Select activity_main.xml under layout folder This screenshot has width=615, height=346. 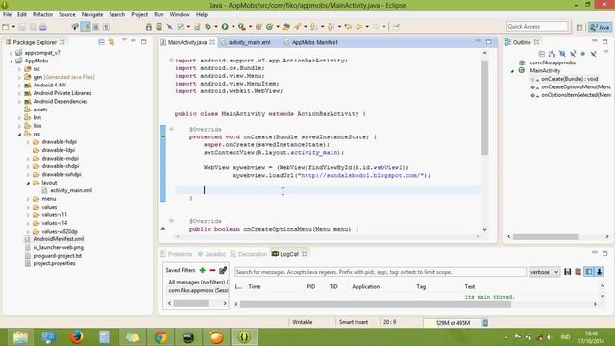point(71,190)
